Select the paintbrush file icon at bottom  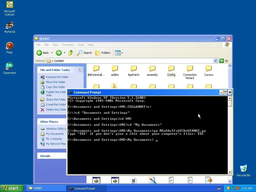point(152,180)
